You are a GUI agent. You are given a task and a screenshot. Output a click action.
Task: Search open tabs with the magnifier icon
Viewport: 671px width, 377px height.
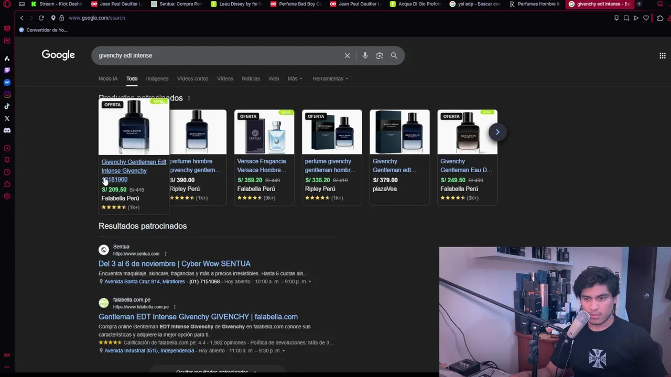660,4
